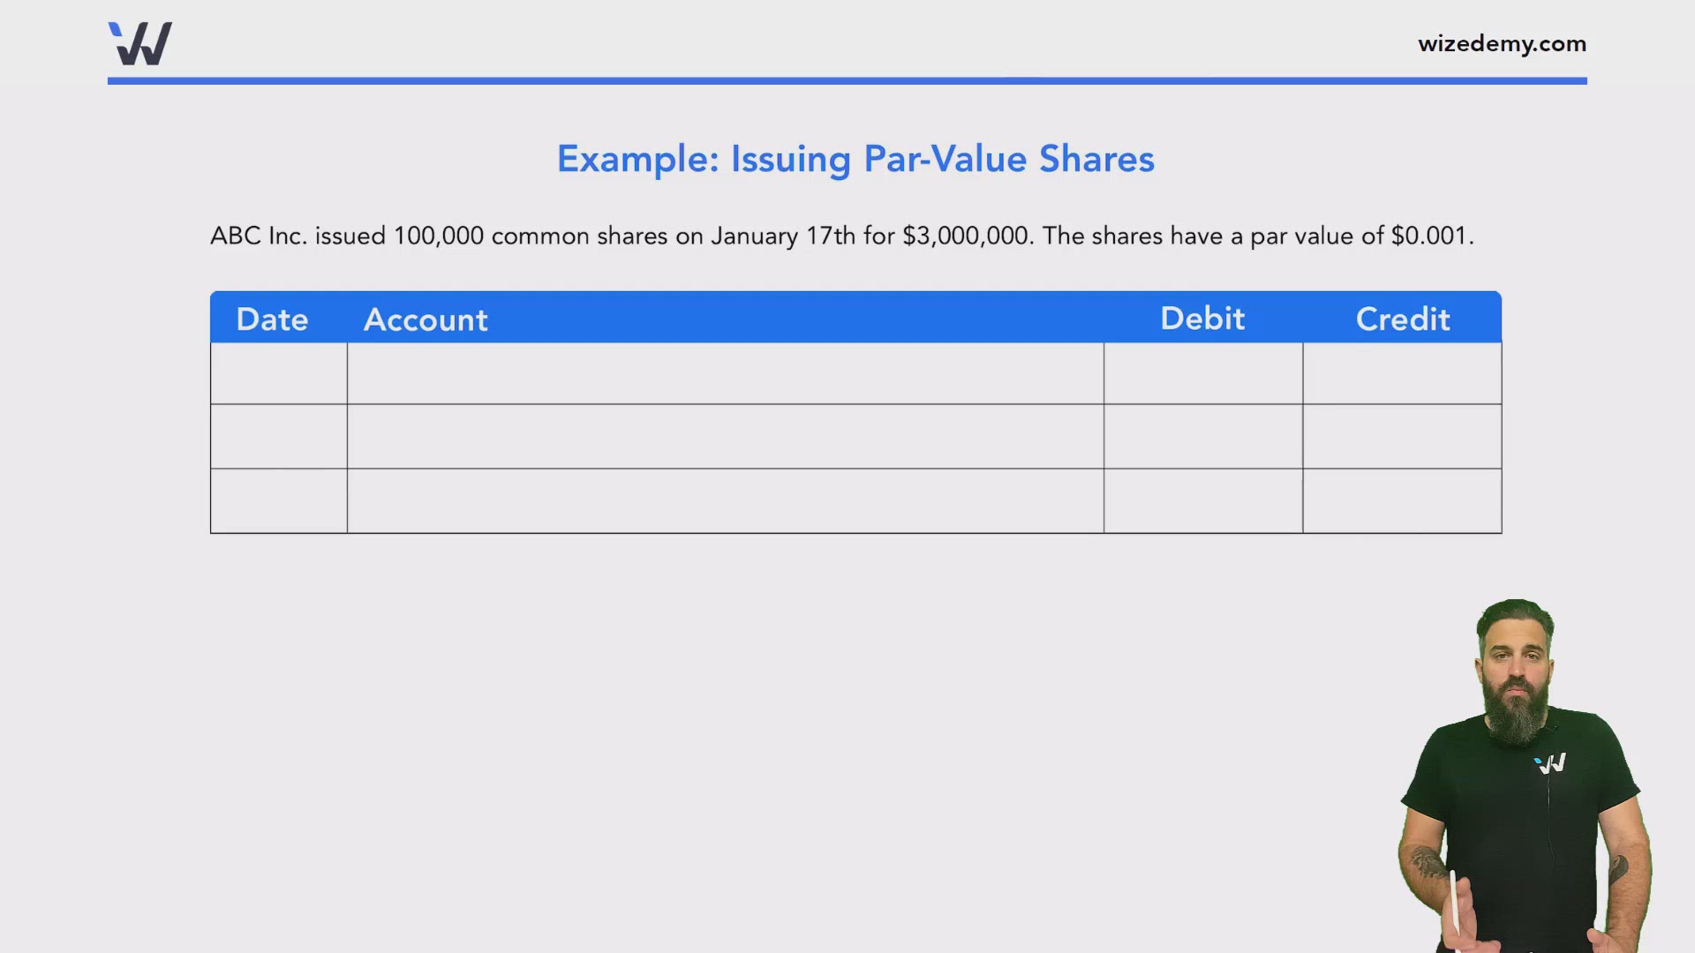This screenshot has height=953, width=1695.
Task: Click the 'Debit' column header
Action: (1202, 318)
